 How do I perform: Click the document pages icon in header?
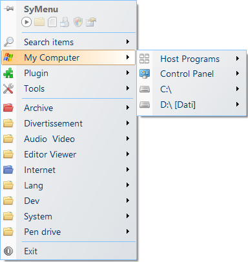52,22
